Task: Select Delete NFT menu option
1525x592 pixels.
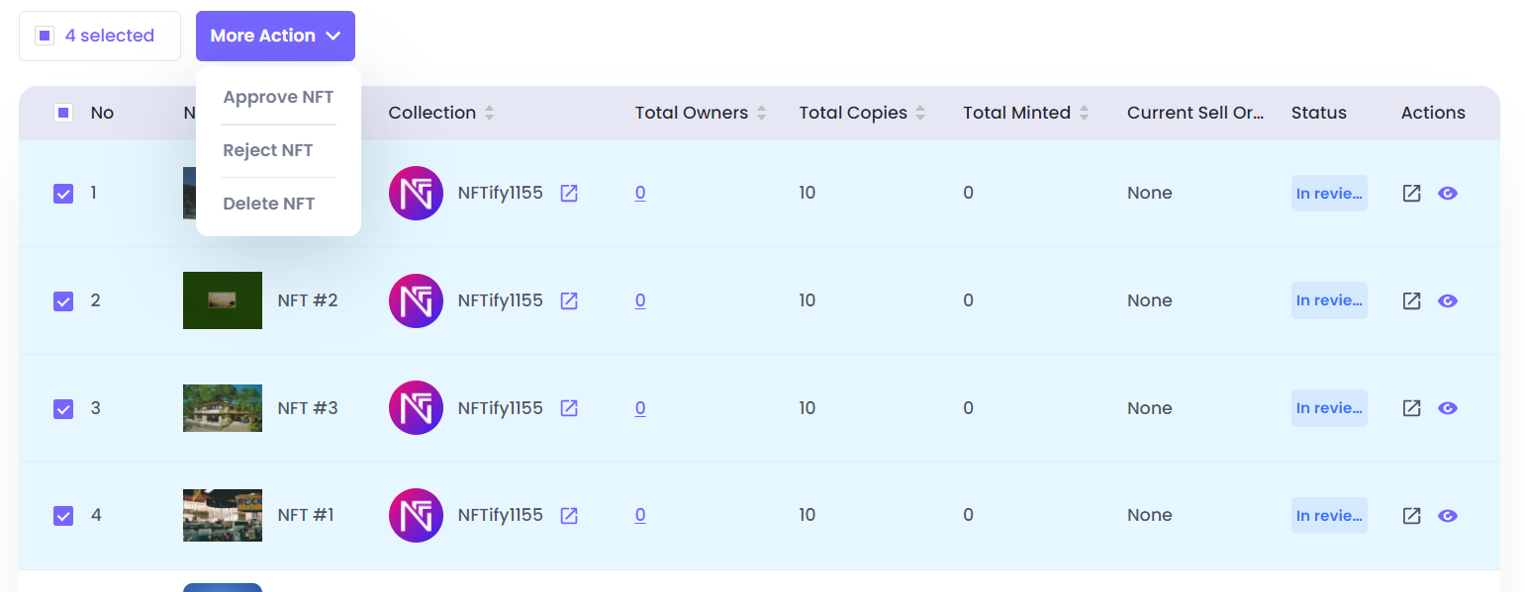Action: pos(269,204)
